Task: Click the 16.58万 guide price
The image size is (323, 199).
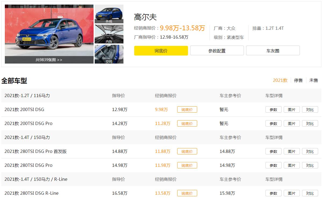Action: click(x=120, y=193)
